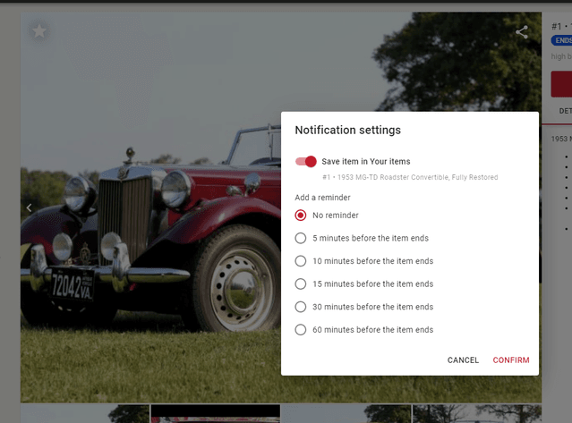572x423 pixels.
Task: Click the red bid button behind dialog
Action: click(561, 84)
